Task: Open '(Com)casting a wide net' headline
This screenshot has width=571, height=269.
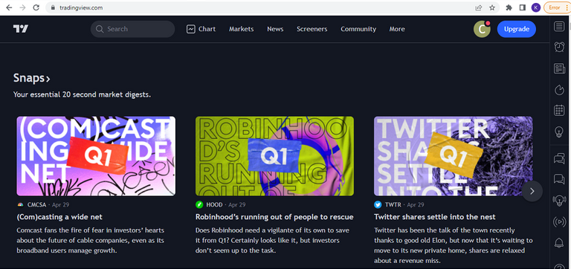Action: [x=59, y=217]
